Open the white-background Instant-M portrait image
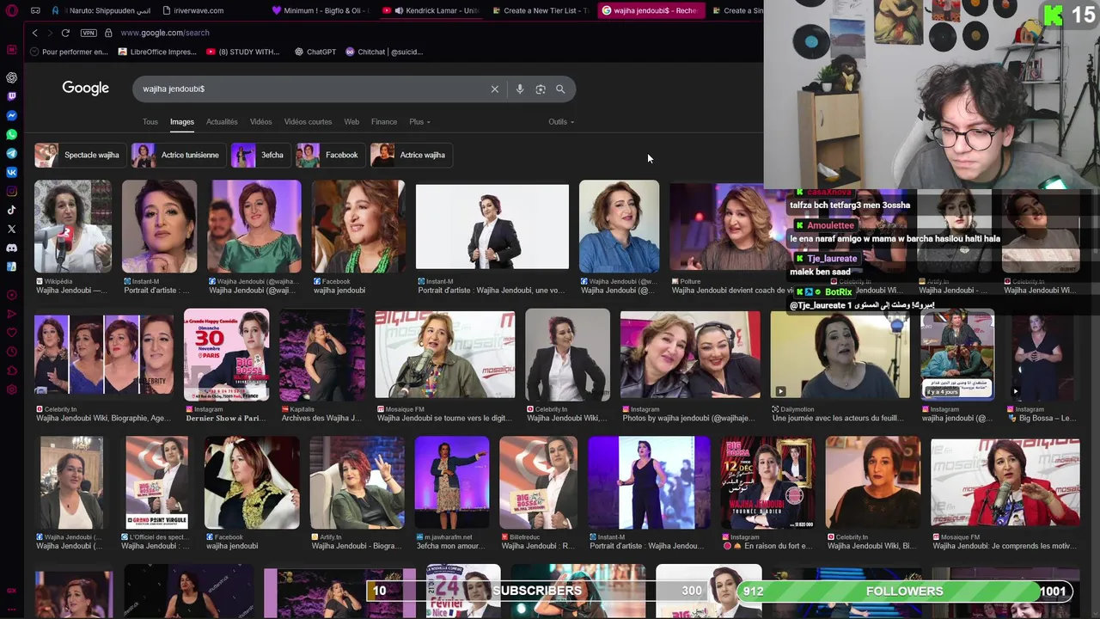Screen dimensions: 1100x619 pos(492,227)
